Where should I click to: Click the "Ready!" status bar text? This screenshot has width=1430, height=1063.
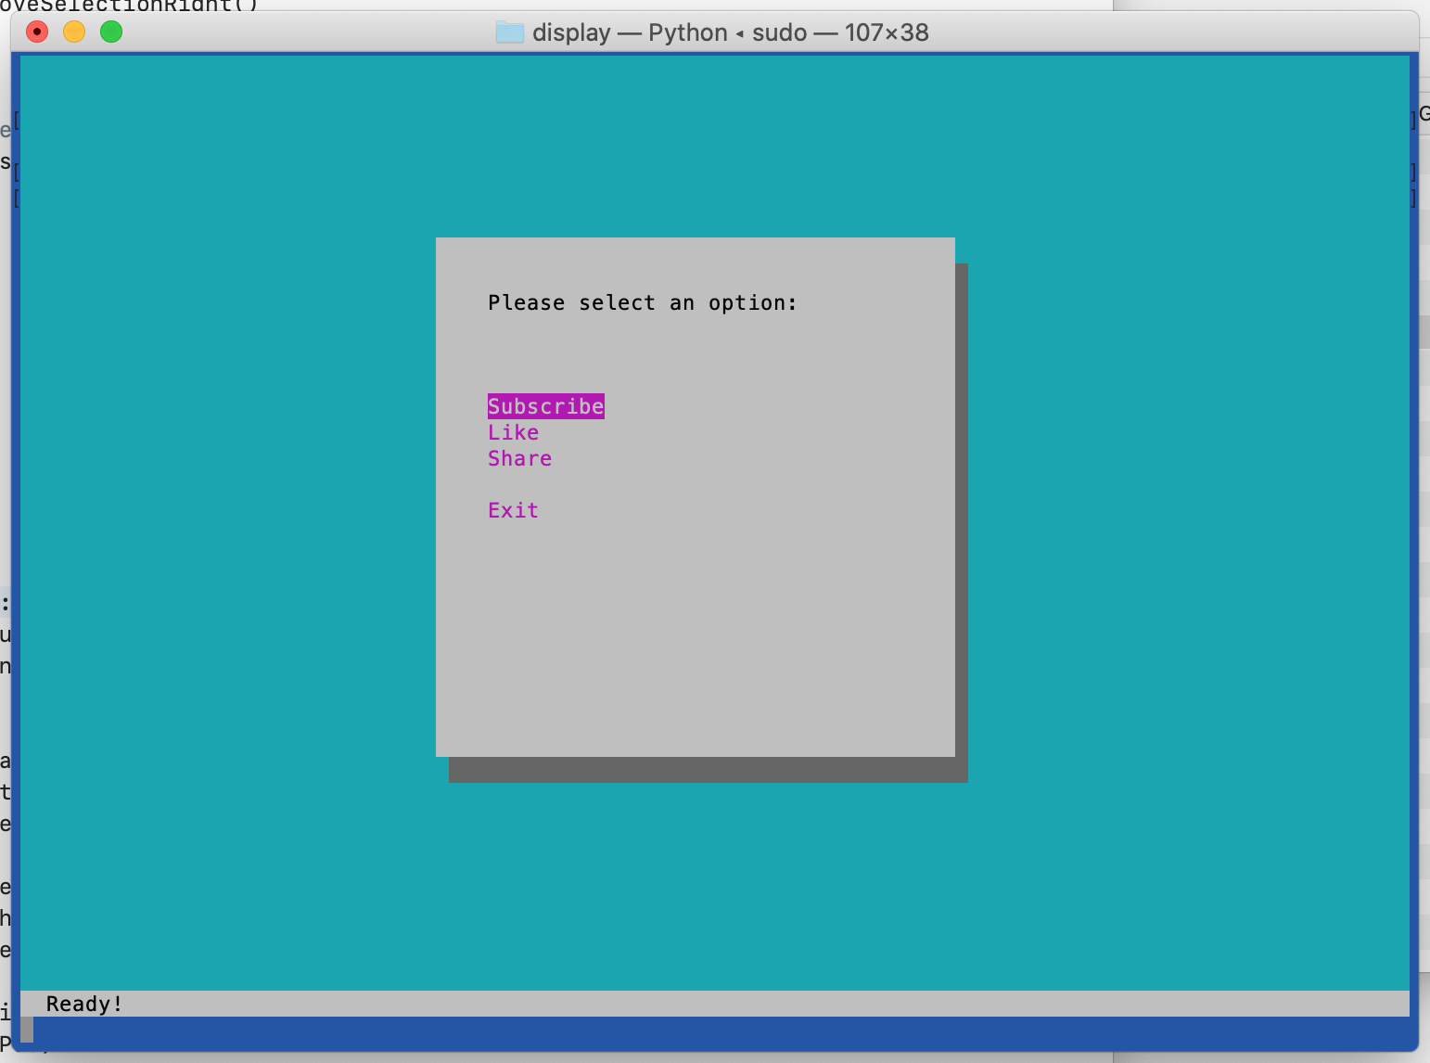pos(84,1004)
